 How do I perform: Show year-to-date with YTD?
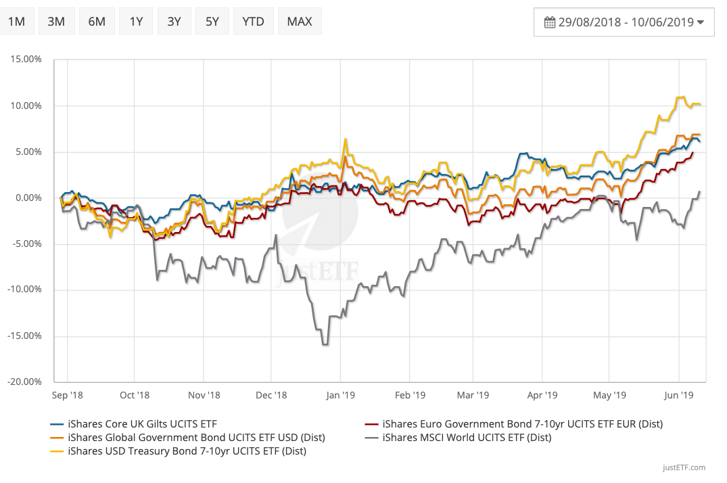click(254, 21)
